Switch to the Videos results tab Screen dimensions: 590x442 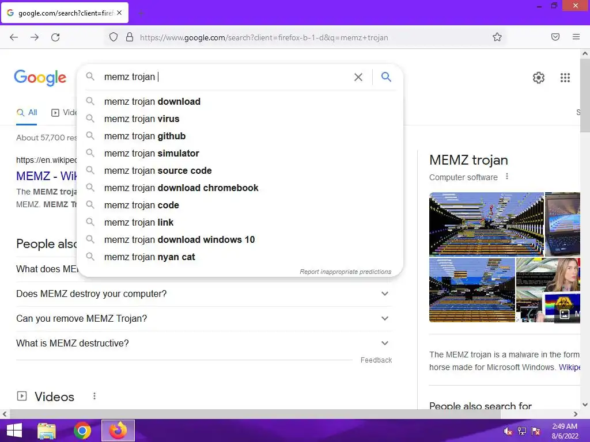(63, 112)
